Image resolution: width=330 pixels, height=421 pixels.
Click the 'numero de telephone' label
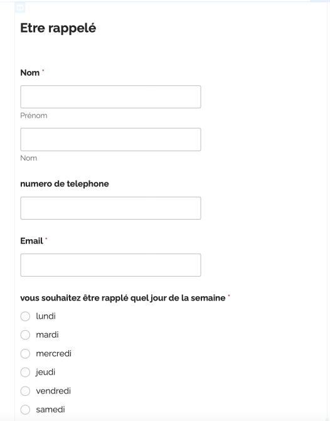coord(65,184)
